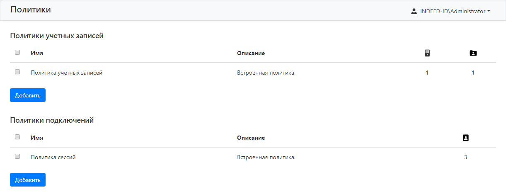This screenshot has width=506, height=194.
Task: Check the 'Политика учётных записей' row checkbox
Action: 17,72
